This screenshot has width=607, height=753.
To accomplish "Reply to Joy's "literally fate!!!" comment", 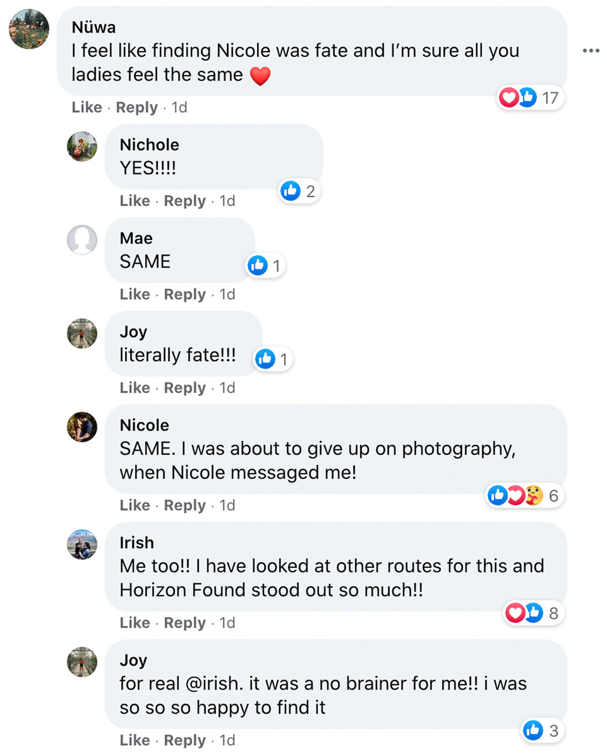I will coord(185,388).
